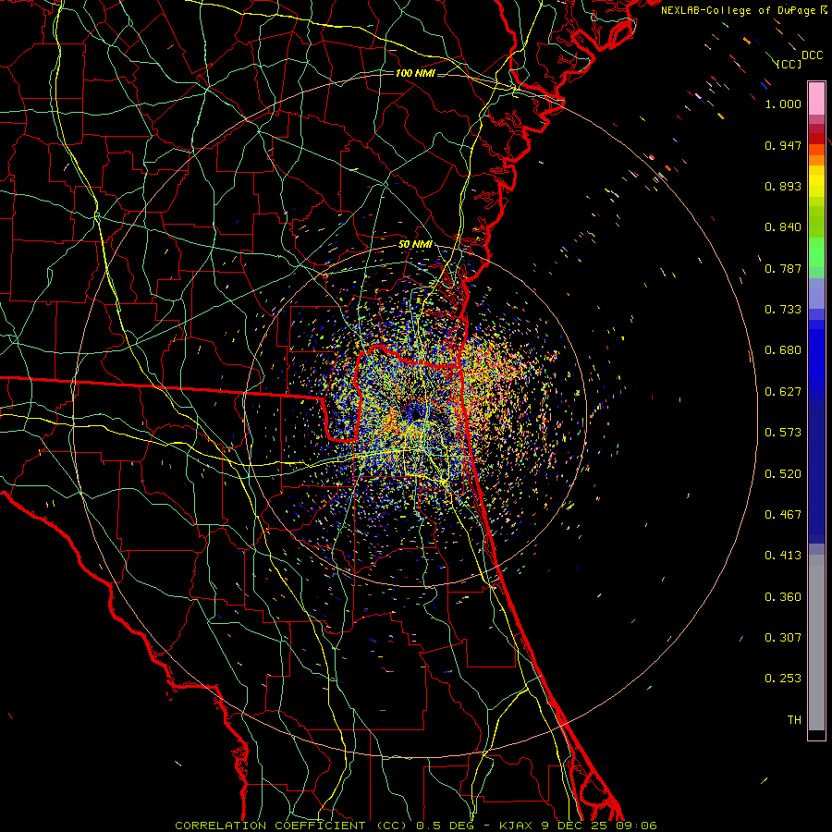
Task: Click the DCC label above the color scale
Action: point(812,55)
